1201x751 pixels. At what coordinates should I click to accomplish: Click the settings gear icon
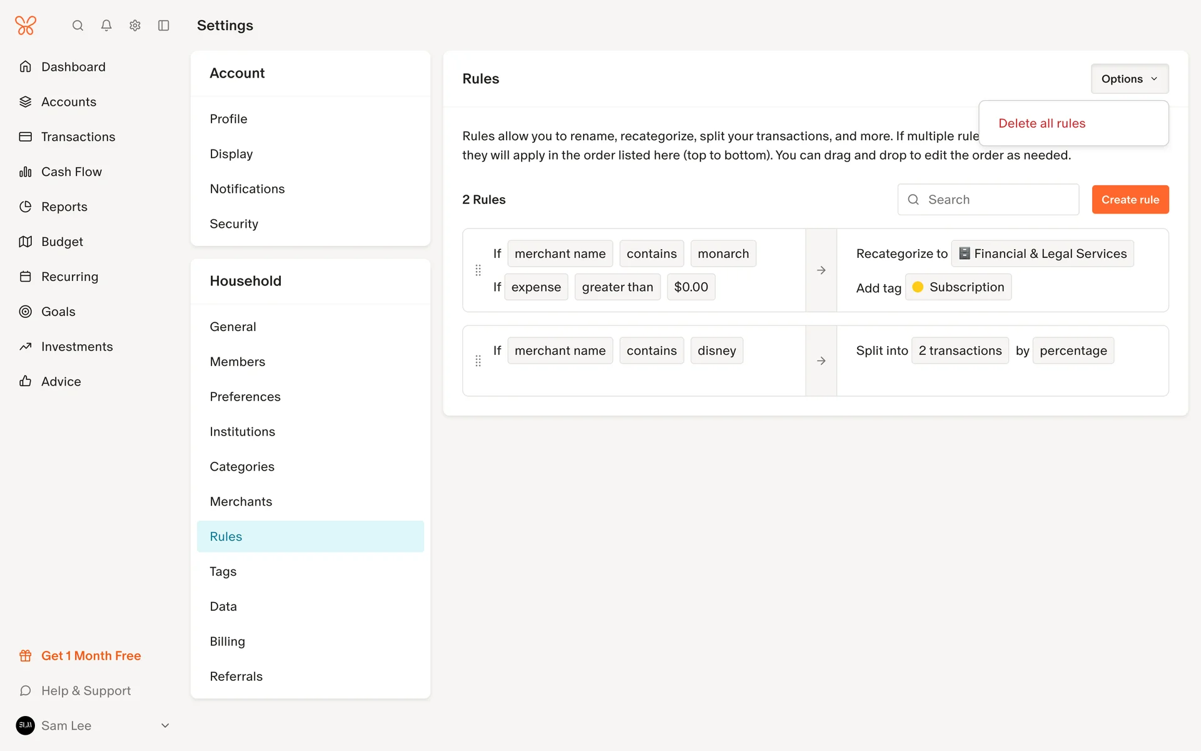point(135,26)
